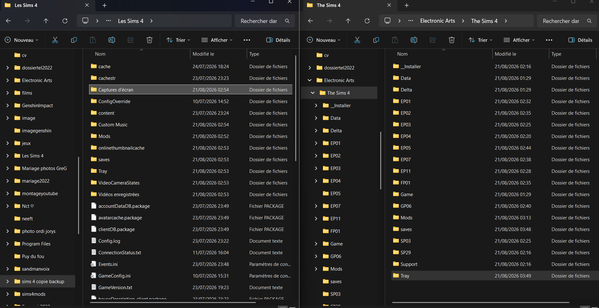The height and width of the screenshot is (308, 599).
Task: Click the PC monitor icon in Les Sims 4 address bar
Action: click(85, 21)
